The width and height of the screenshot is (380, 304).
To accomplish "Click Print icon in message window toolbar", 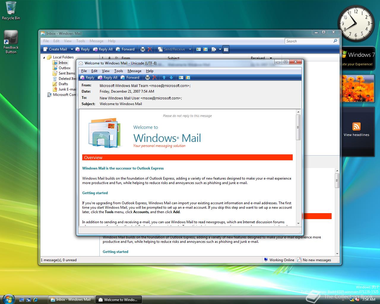I will coord(148,77).
